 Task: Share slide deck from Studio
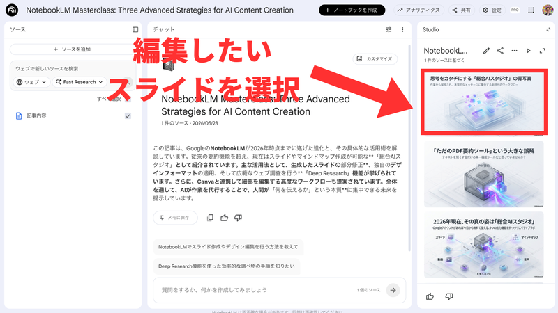click(500, 51)
